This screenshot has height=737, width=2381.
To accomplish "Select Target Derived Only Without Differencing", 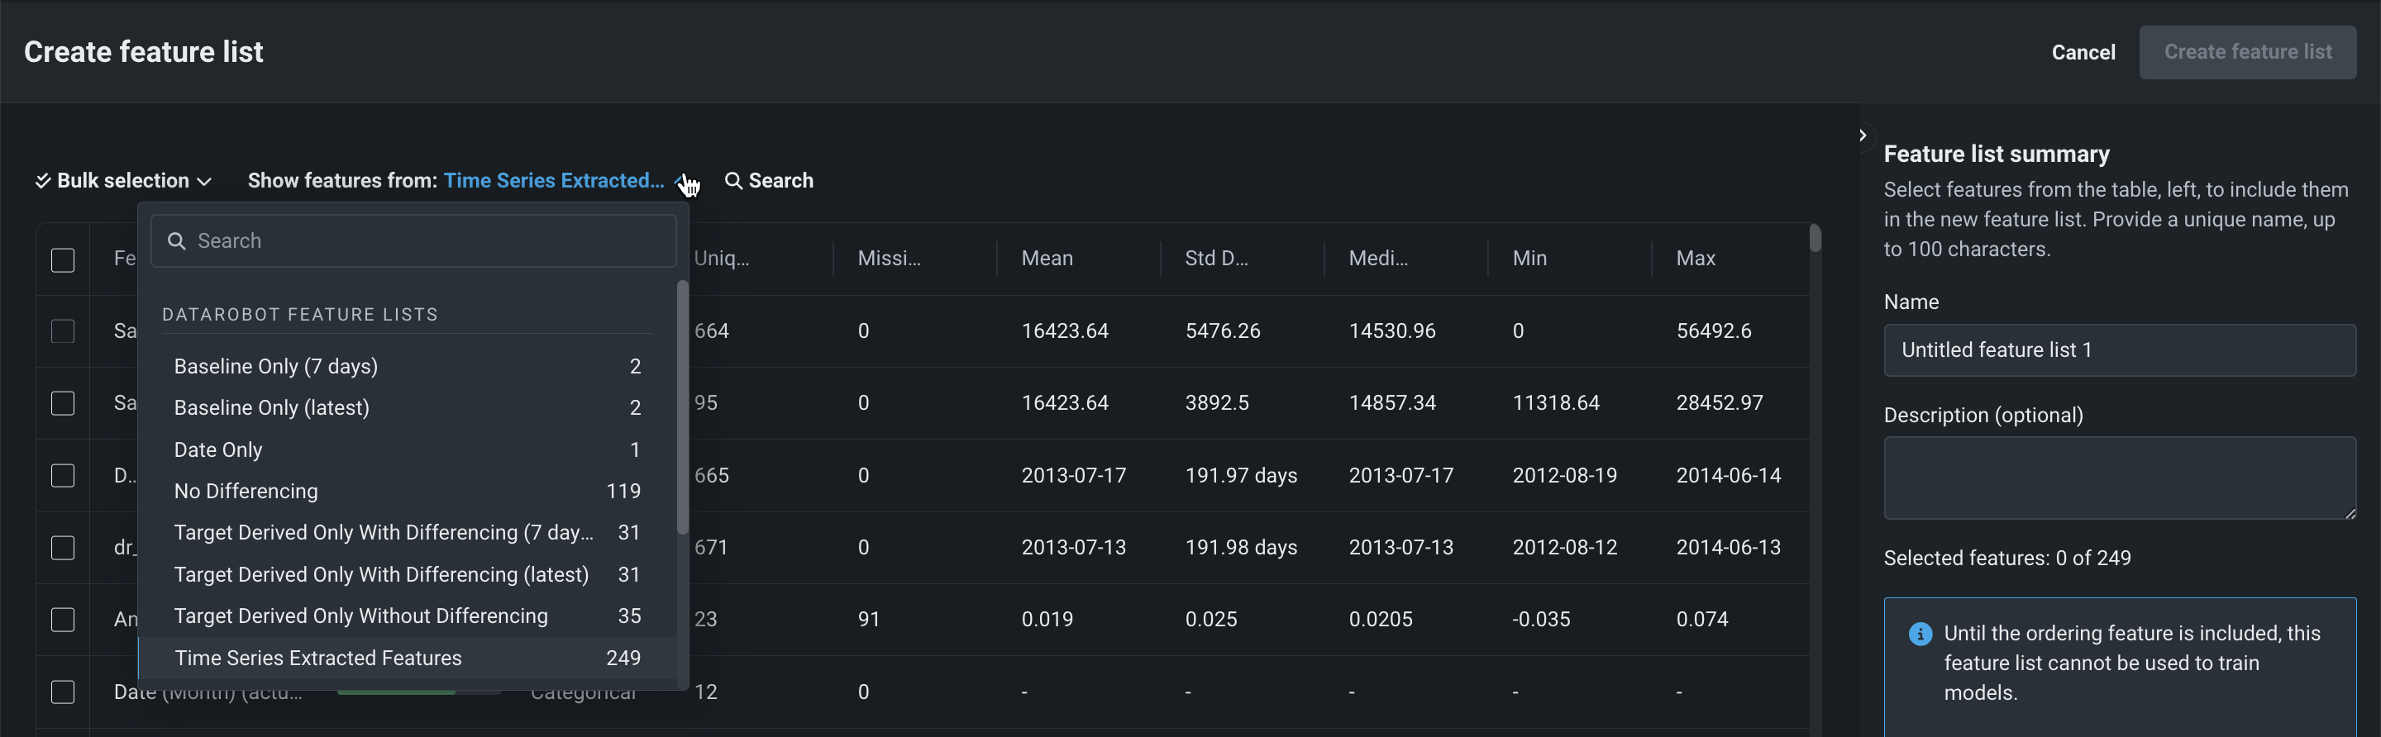I will point(360,616).
